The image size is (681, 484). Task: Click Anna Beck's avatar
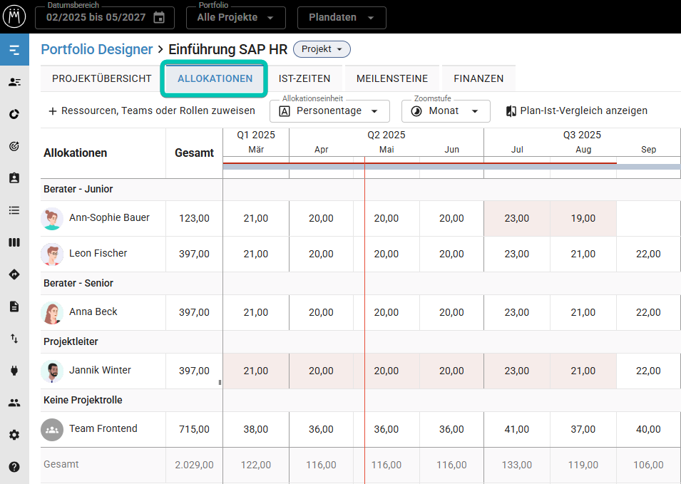tap(51, 312)
